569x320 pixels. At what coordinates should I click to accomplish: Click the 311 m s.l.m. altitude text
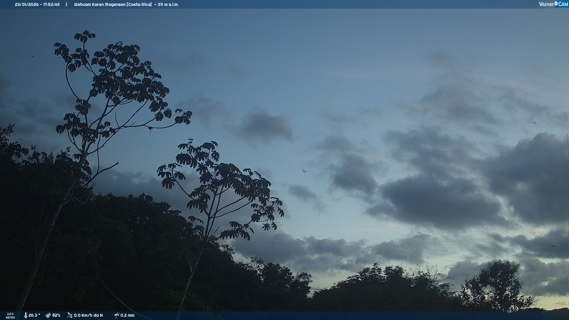(x=168, y=4)
